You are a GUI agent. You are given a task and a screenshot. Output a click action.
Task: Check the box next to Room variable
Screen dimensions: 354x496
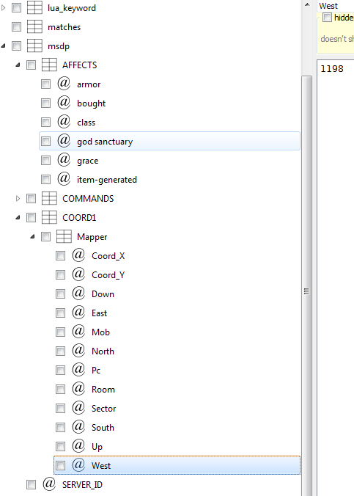(x=60, y=389)
